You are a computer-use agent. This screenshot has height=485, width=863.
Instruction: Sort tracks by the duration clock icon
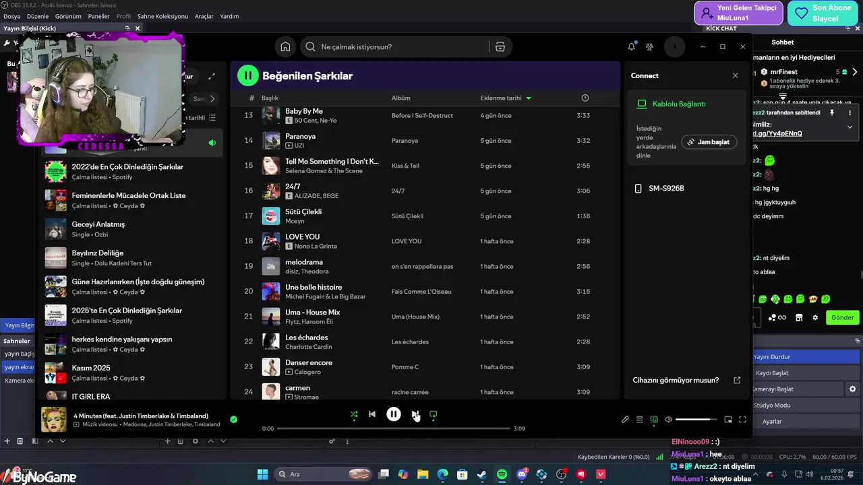tap(585, 98)
